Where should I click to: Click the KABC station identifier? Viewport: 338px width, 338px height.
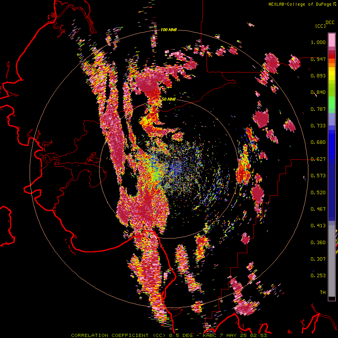pos(210,335)
